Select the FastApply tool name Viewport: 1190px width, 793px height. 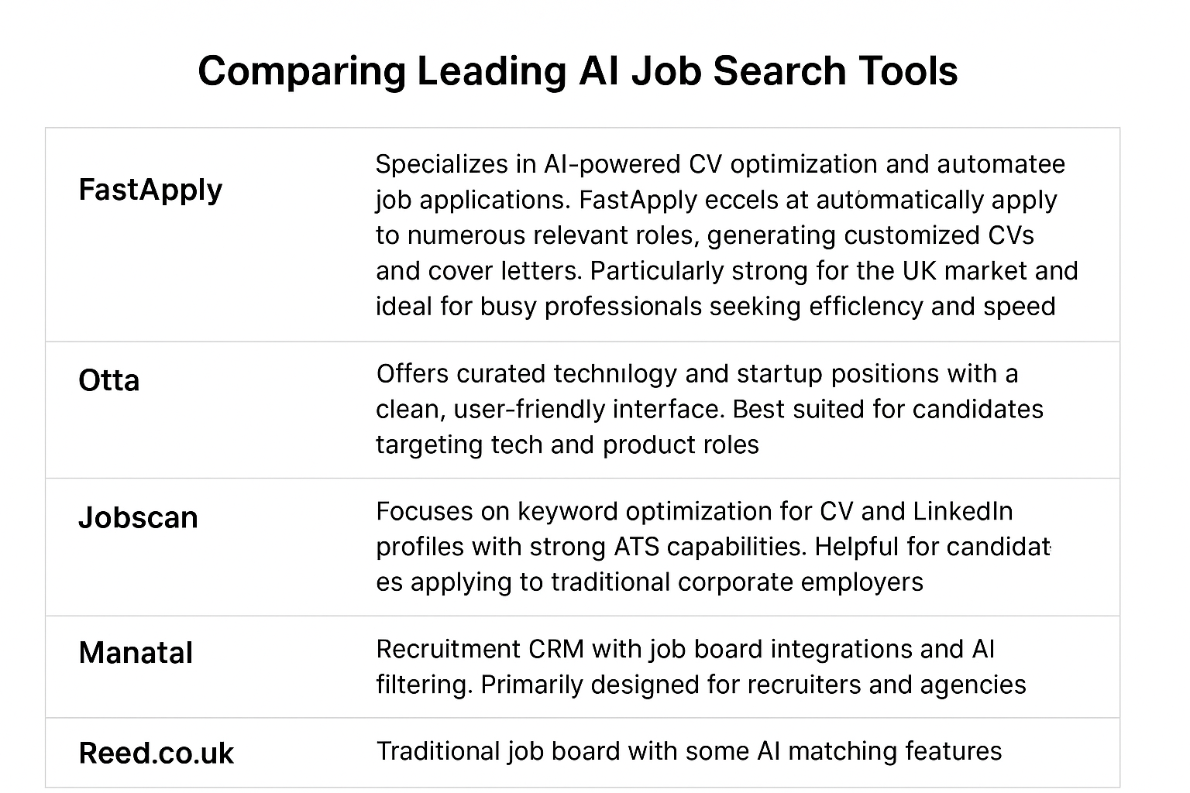point(150,190)
